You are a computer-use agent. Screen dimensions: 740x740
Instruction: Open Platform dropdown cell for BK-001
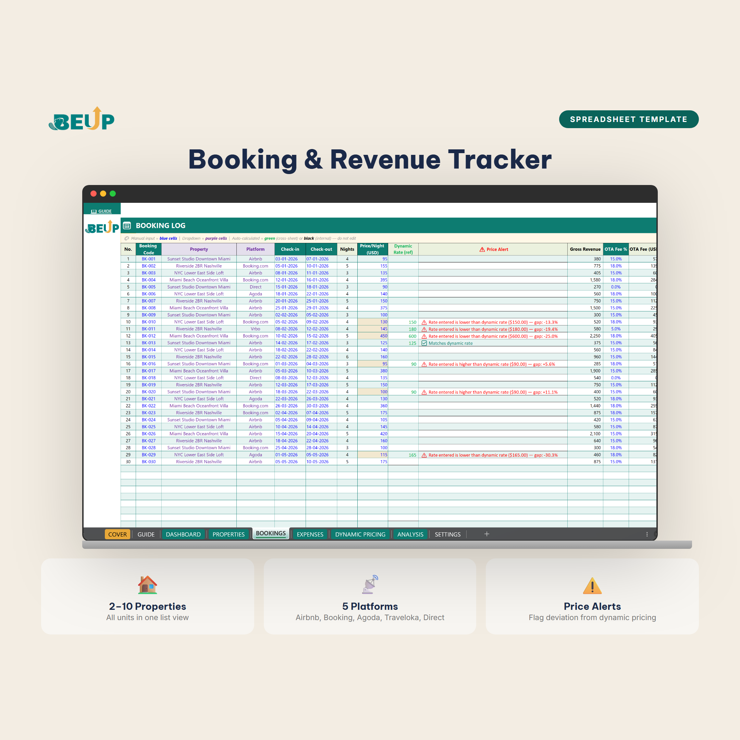(256, 259)
